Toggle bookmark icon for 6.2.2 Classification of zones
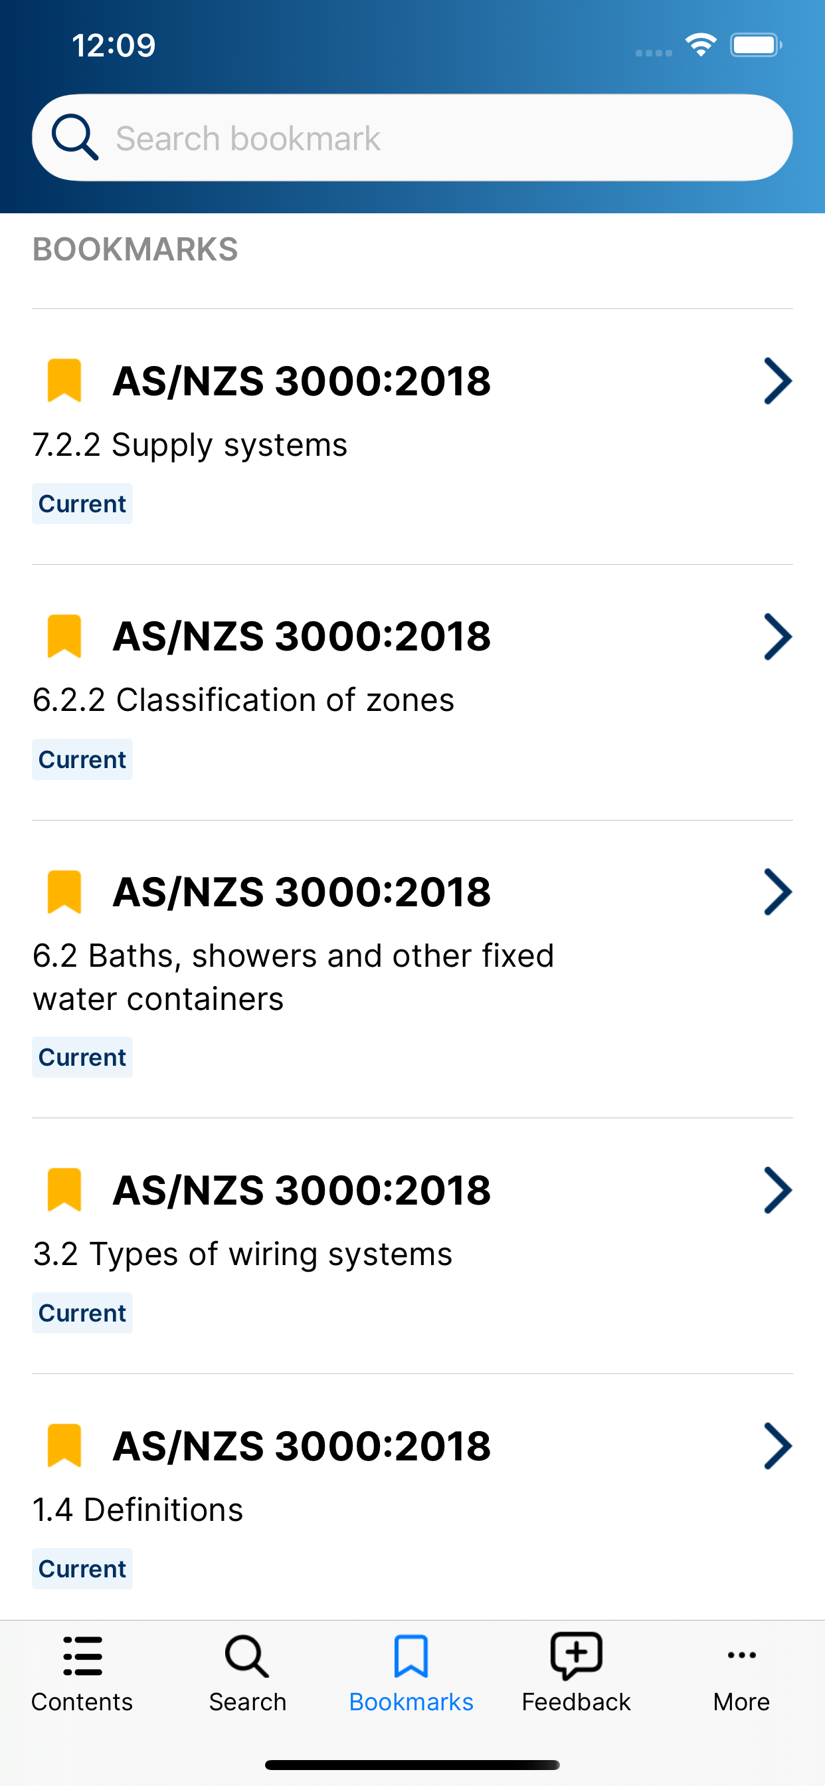825x1786 pixels. (x=64, y=636)
